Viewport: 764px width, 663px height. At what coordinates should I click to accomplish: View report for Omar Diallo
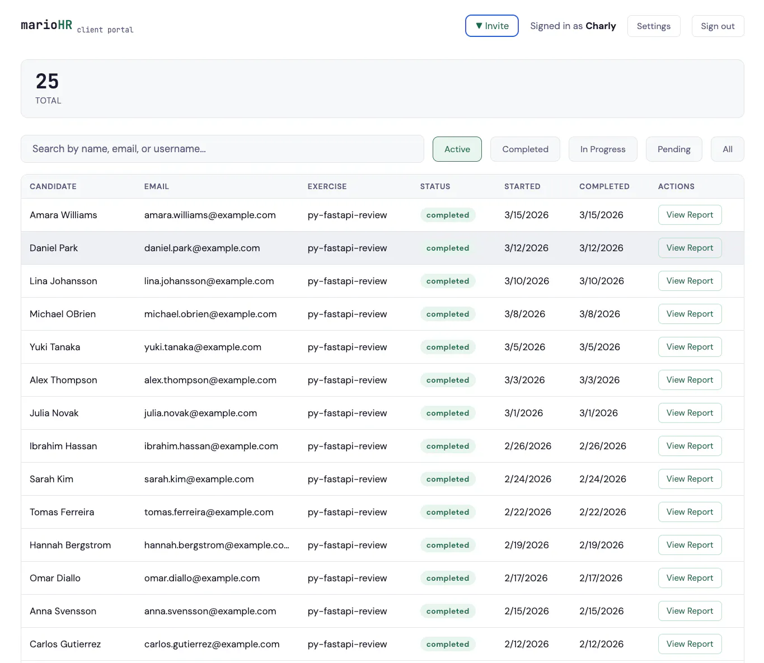pos(690,578)
